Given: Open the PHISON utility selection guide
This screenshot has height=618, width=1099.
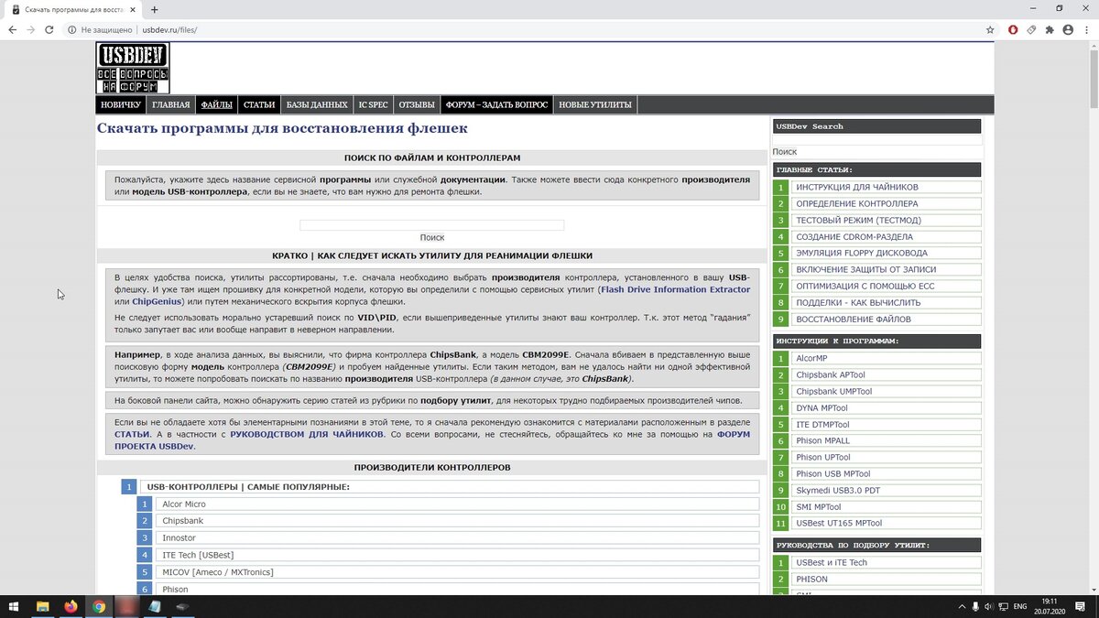Looking at the screenshot, I should (886, 579).
